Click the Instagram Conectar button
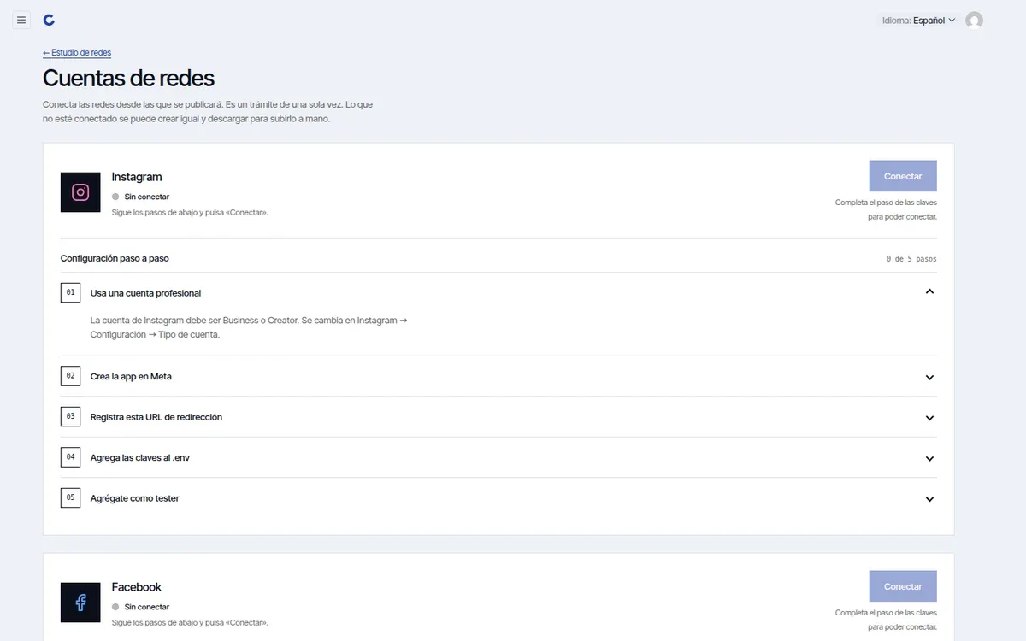The image size is (1026, 641). coord(903,176)
